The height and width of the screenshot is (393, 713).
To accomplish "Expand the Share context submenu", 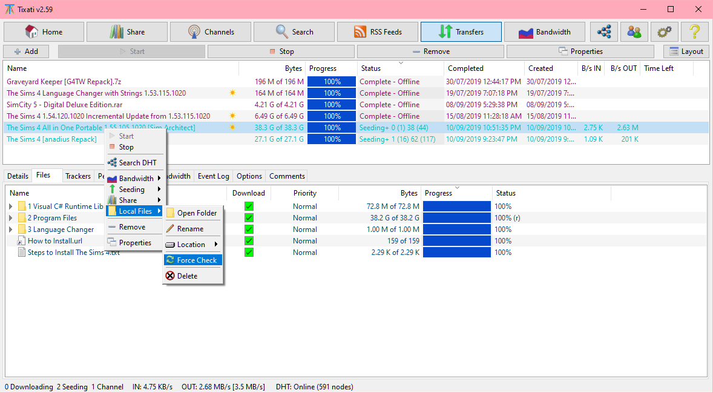I will (x=134, y=200).
